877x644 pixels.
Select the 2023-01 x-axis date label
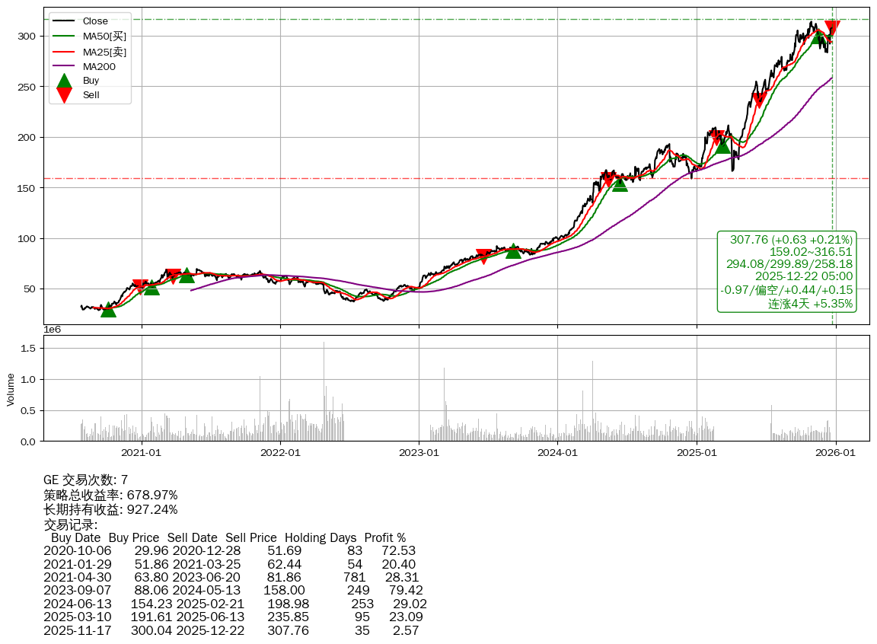(419, 453)
